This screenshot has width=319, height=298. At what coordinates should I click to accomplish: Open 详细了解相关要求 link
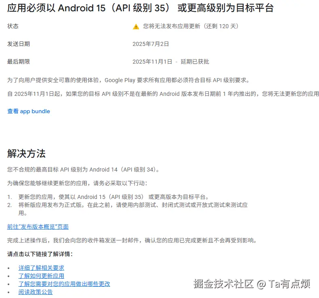[41, 268]
